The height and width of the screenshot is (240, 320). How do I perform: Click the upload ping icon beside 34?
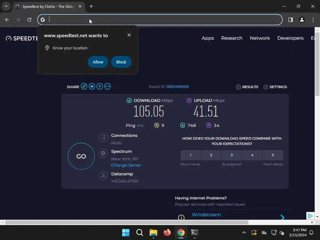pyautogui.click(x=209, y=125)
